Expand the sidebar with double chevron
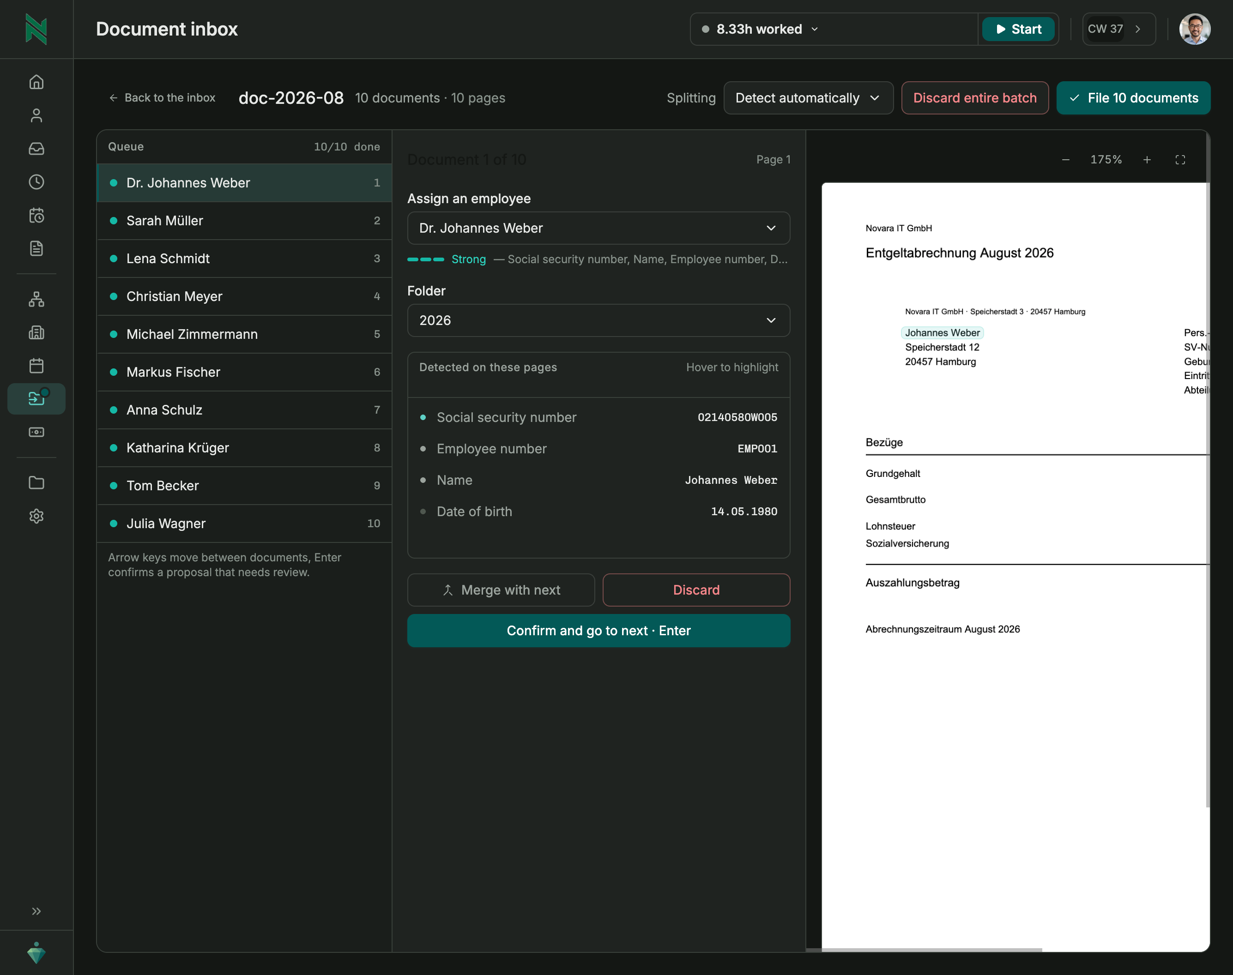This screenshot has height=975, width=1233. pos(36,911)
